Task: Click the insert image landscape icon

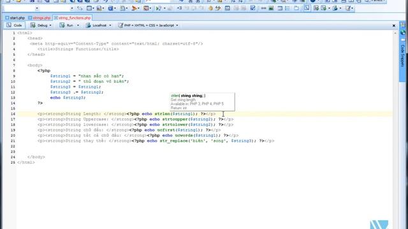Action: (x=271, y=8)
